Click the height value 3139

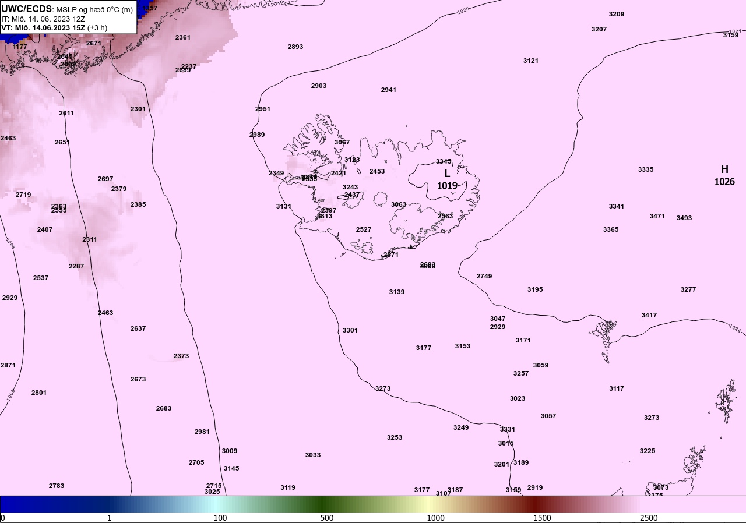[x=397, y=292]
